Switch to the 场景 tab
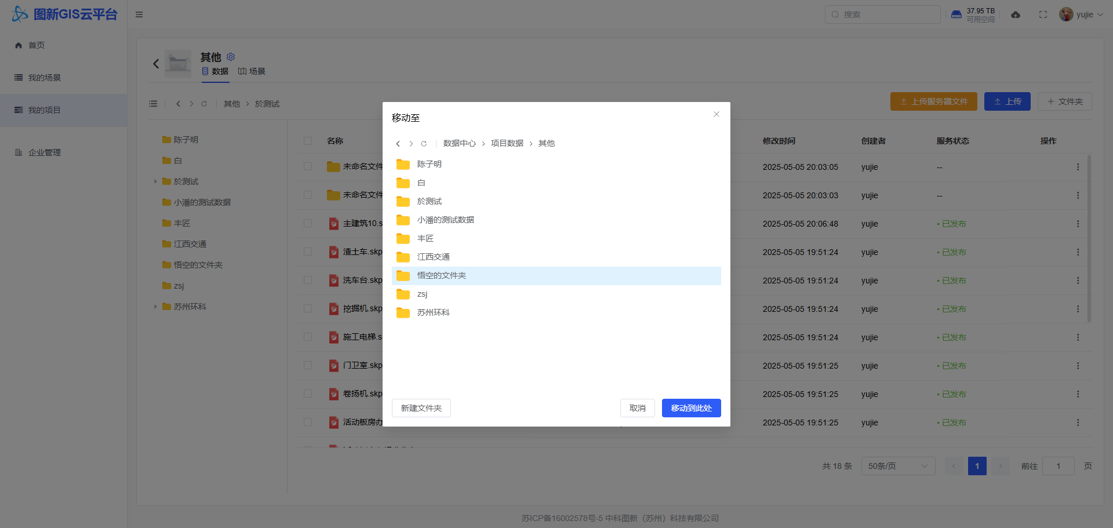 click(x=252, y=71)
